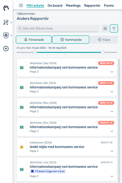The width and height of the screenshot is (122, 183).
Task: Open the strategy route icon in sidebar
Action: [x=6, y=22]
